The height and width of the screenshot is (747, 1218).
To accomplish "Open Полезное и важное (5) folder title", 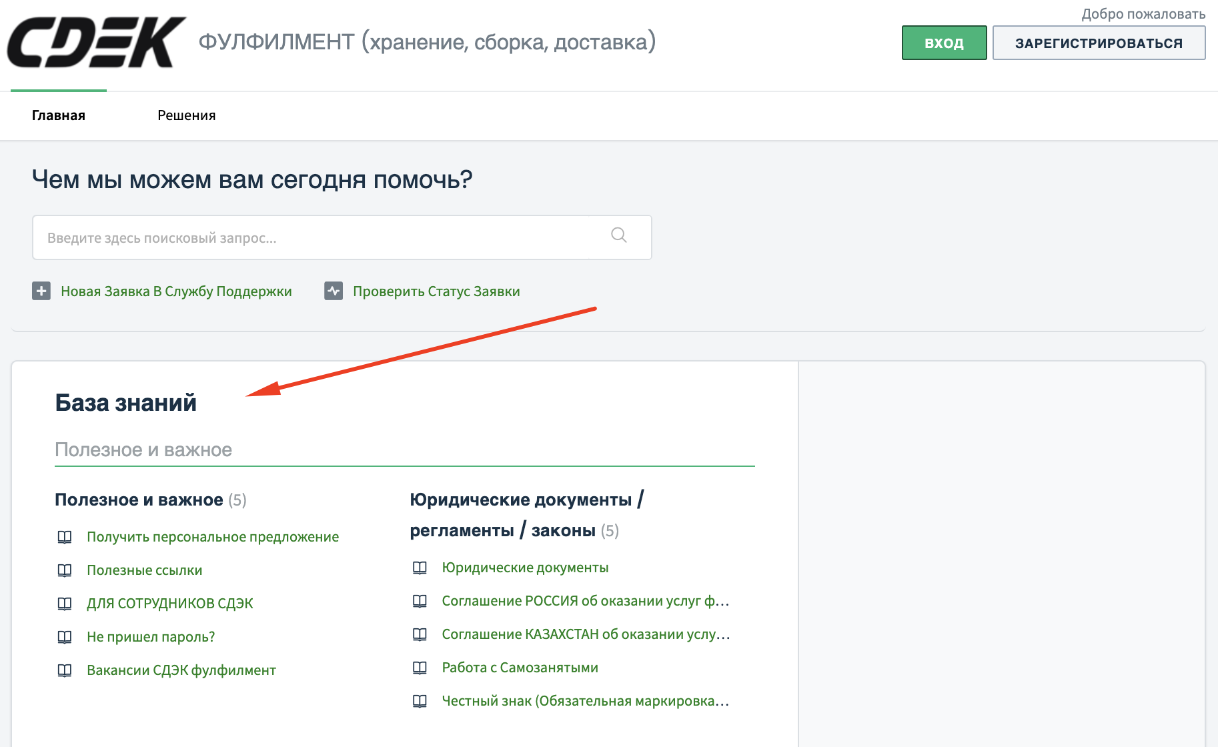I will point(151,500).
